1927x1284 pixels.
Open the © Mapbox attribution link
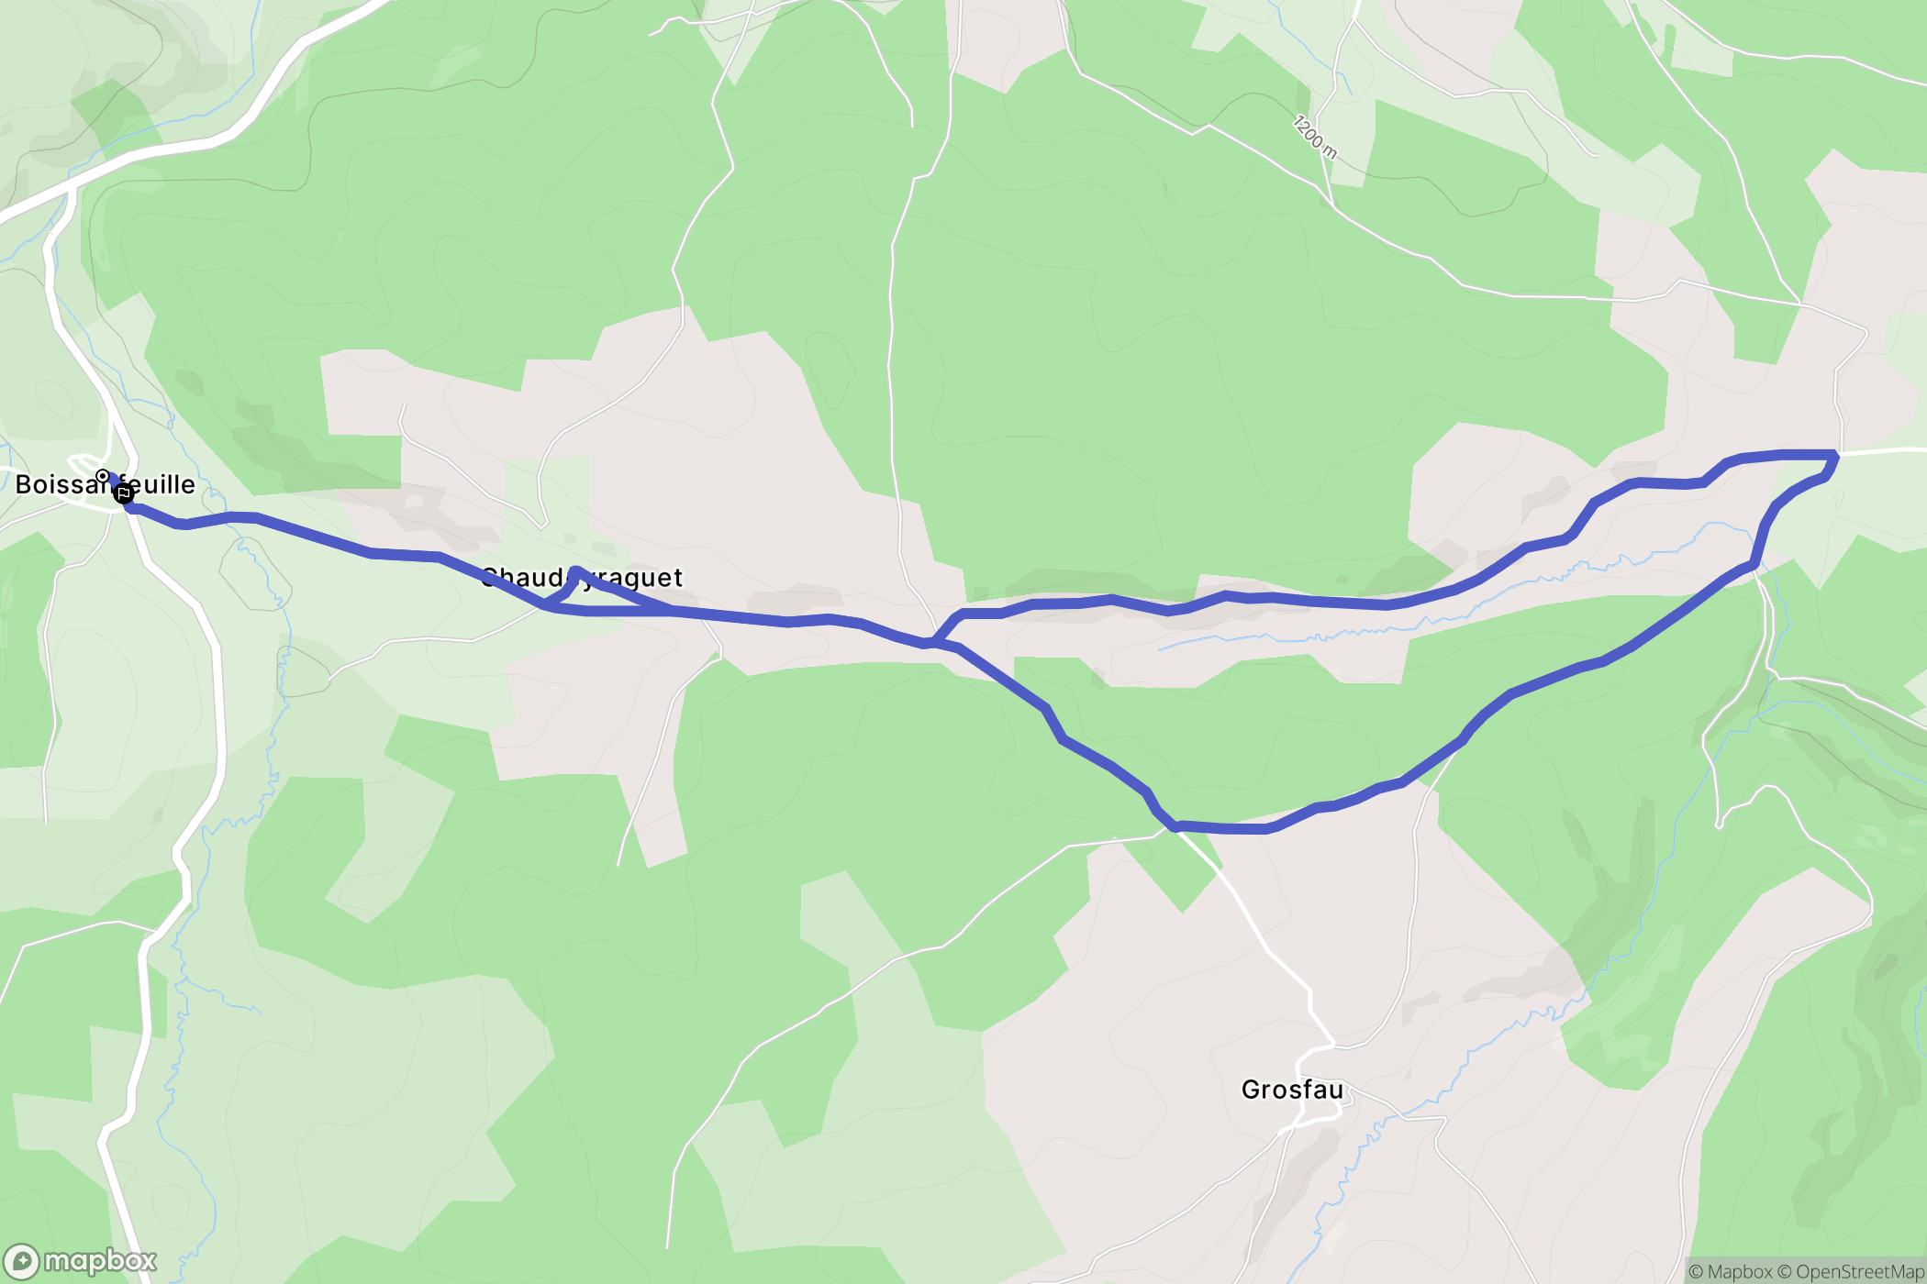1730,1271
